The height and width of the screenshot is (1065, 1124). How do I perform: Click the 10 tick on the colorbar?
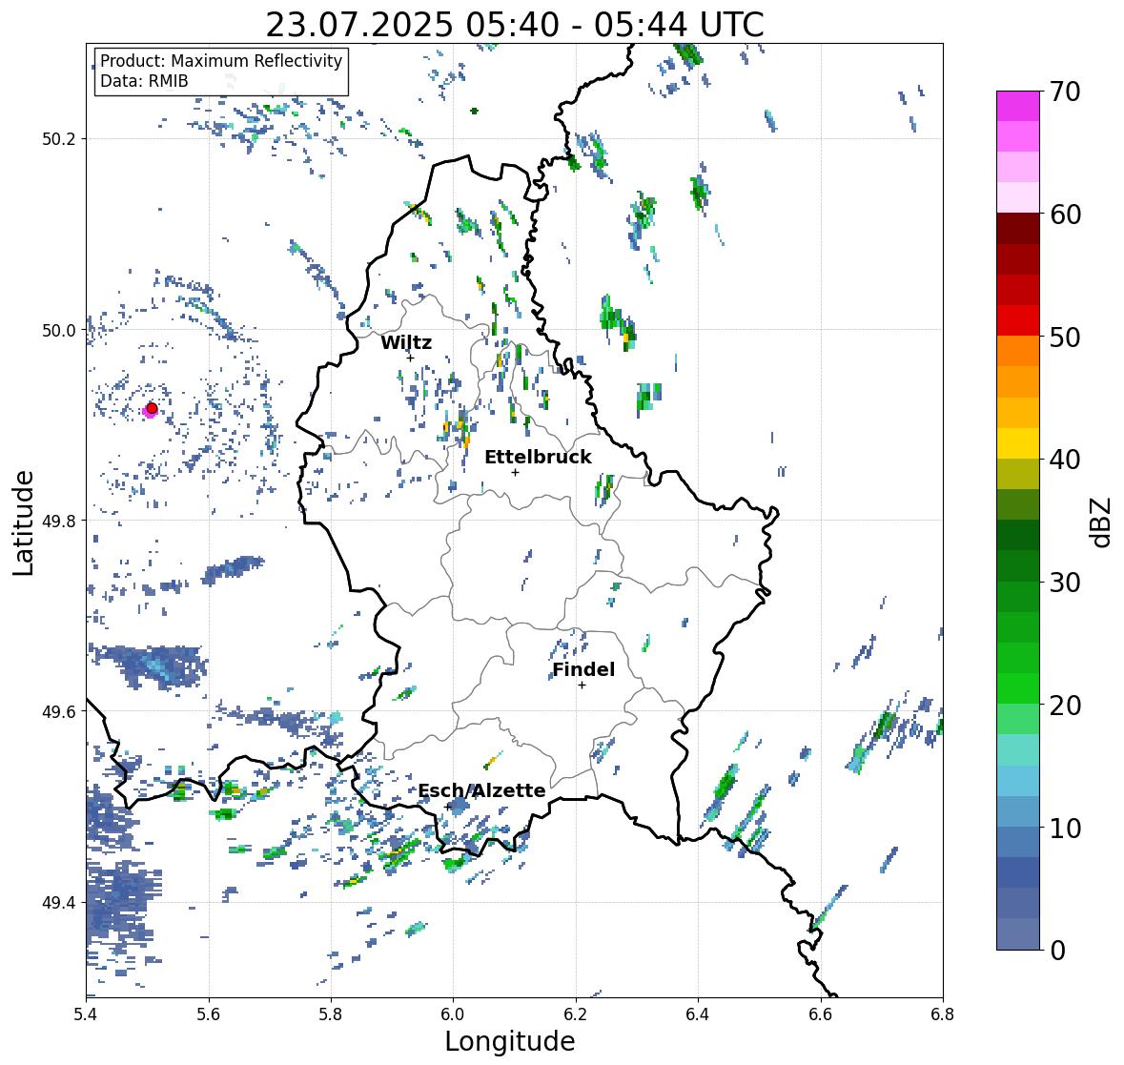[1065, 828]
